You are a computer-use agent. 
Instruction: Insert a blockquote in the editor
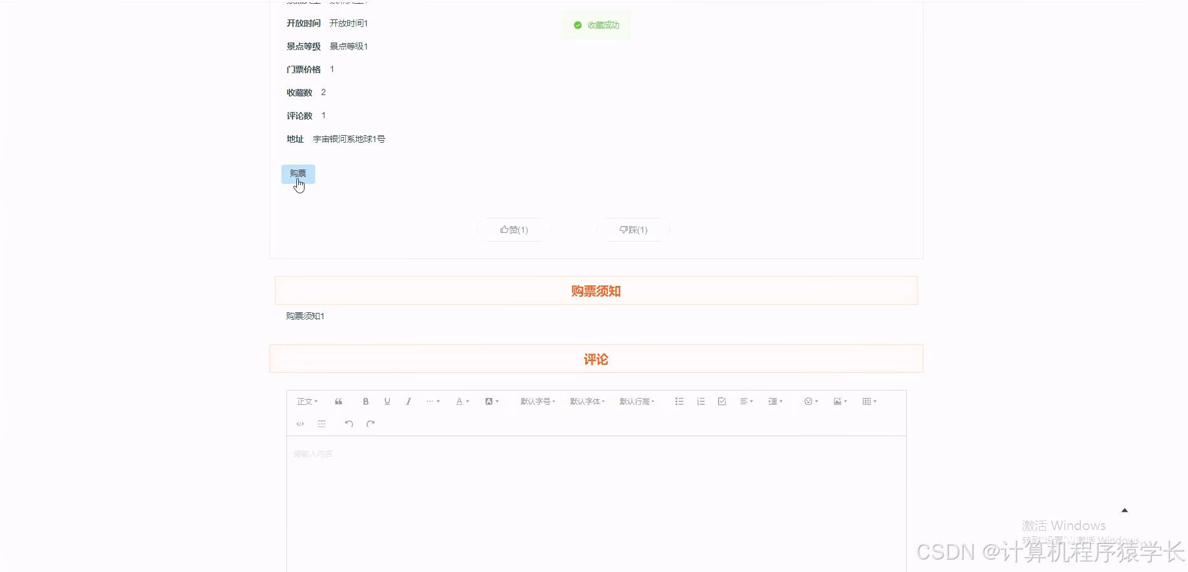point(338,401)
